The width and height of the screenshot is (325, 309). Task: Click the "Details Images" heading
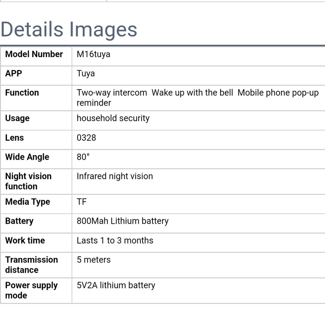[69, 29]
